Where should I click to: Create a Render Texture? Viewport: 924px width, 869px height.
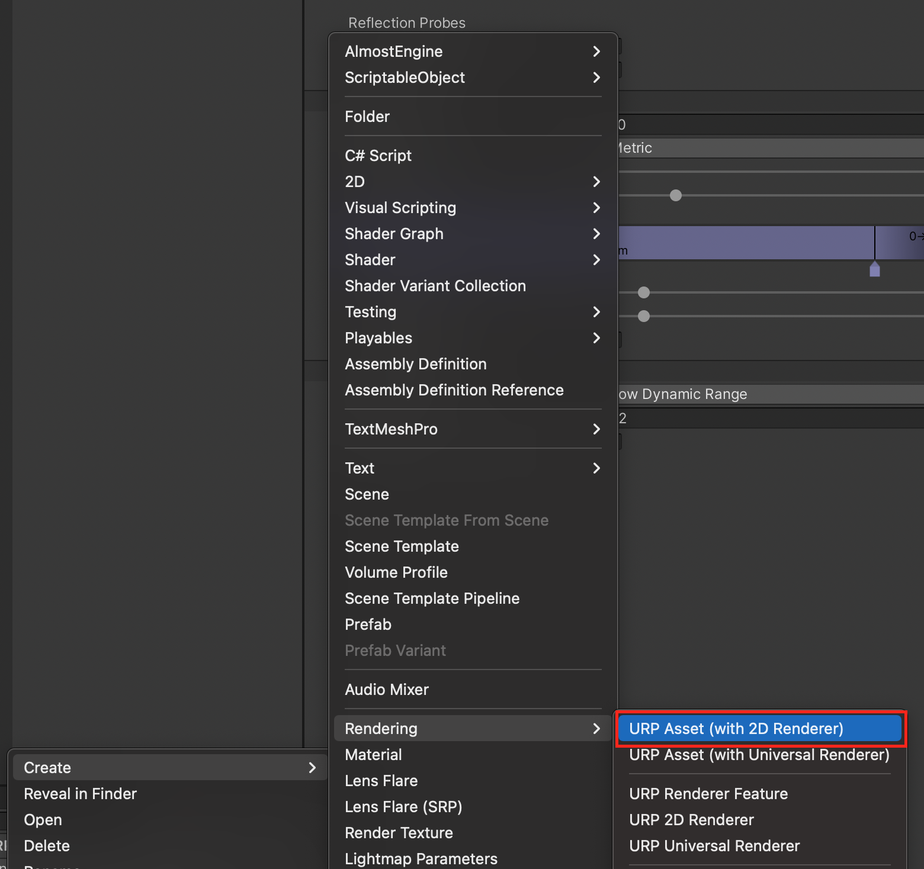[473, 833]
